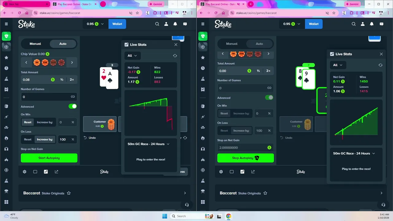Click the grid icon in left window's sidebar
The image size is (393, 221).
pos(6,202)
